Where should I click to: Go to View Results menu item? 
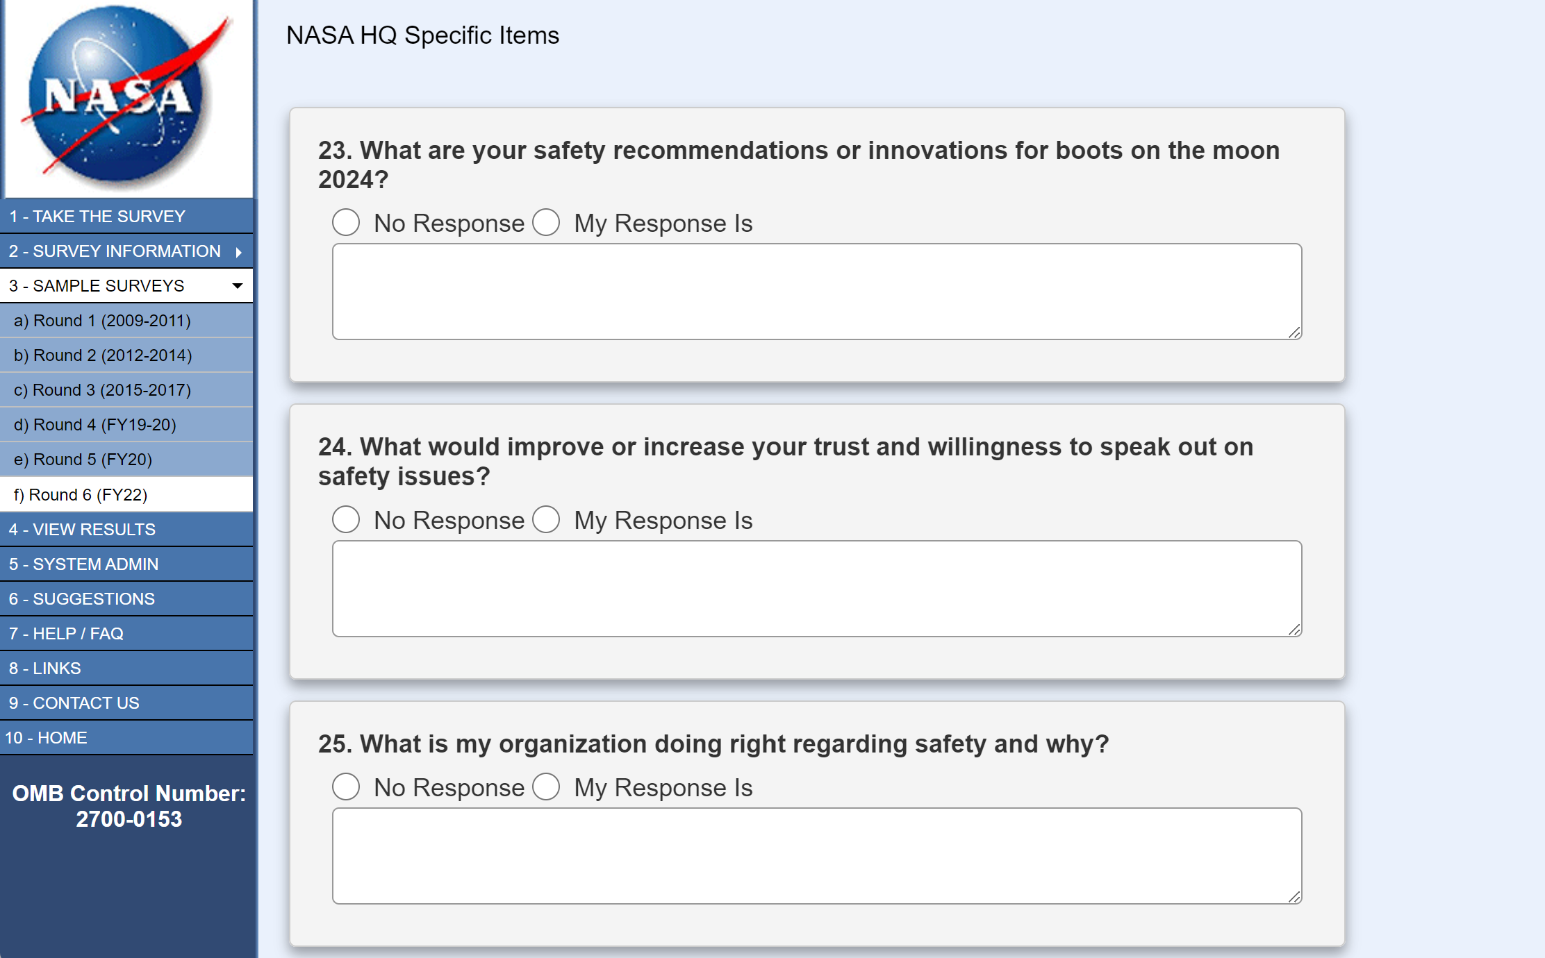click(82, 530)
